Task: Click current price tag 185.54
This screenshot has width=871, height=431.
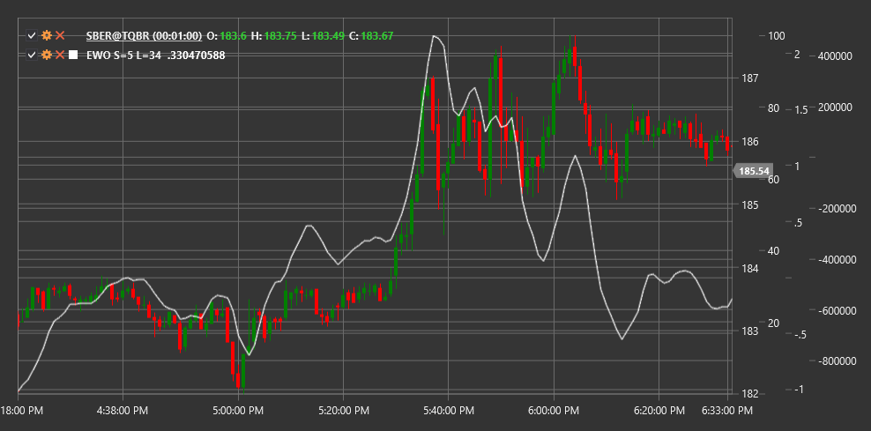Action: tap(752, 171)
